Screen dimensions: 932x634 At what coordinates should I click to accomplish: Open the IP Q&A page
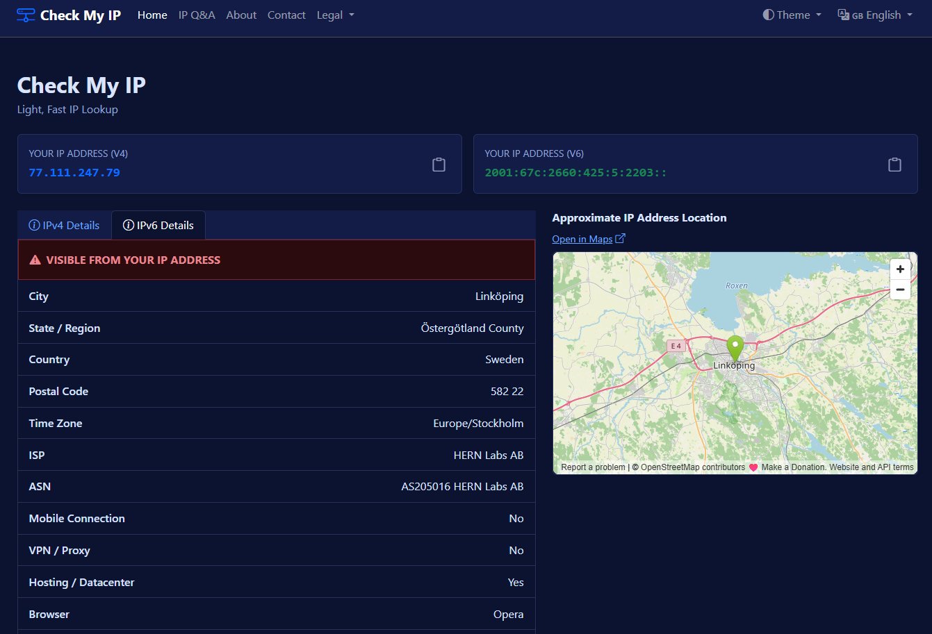coord(197,15)
